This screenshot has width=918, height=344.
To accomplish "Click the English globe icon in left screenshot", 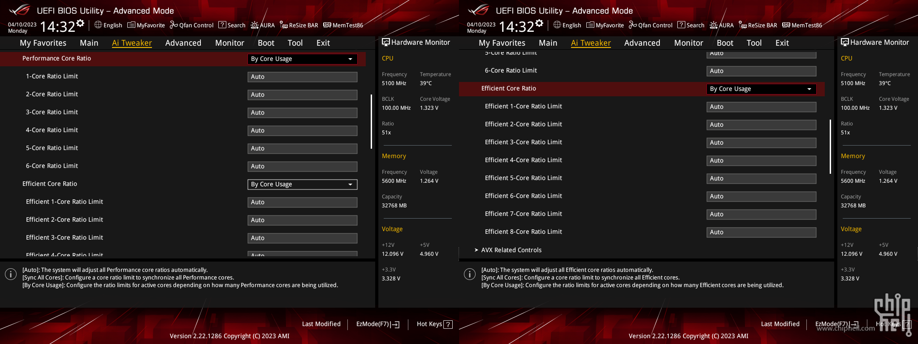I will pos(98,25).
